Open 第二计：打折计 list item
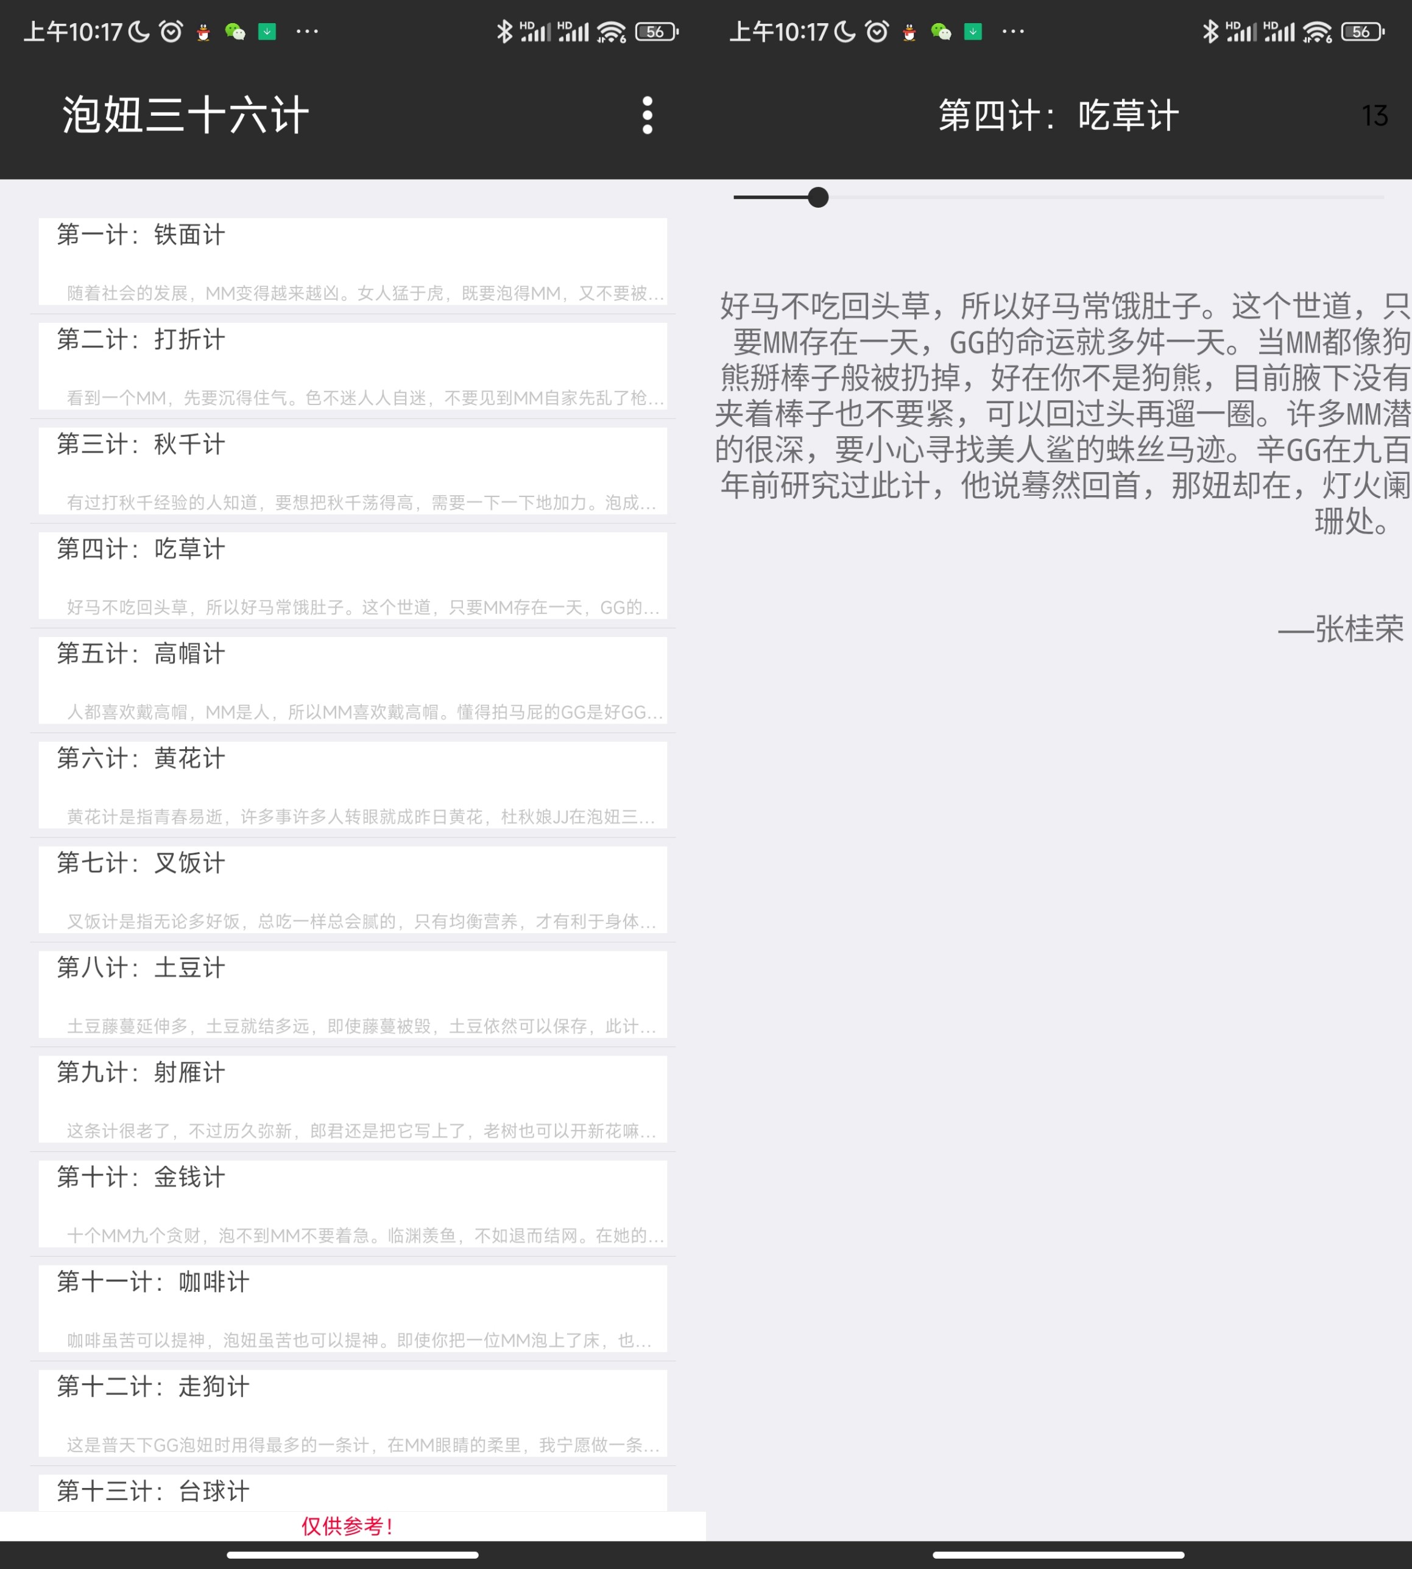Image resolution: width=1412 pixels, height=1569 pixels. pyautogui.click(x=353, y=366)
